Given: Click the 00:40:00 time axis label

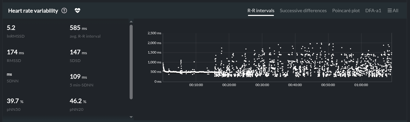Looking at the screenshot, I should [x=295, y=85].
